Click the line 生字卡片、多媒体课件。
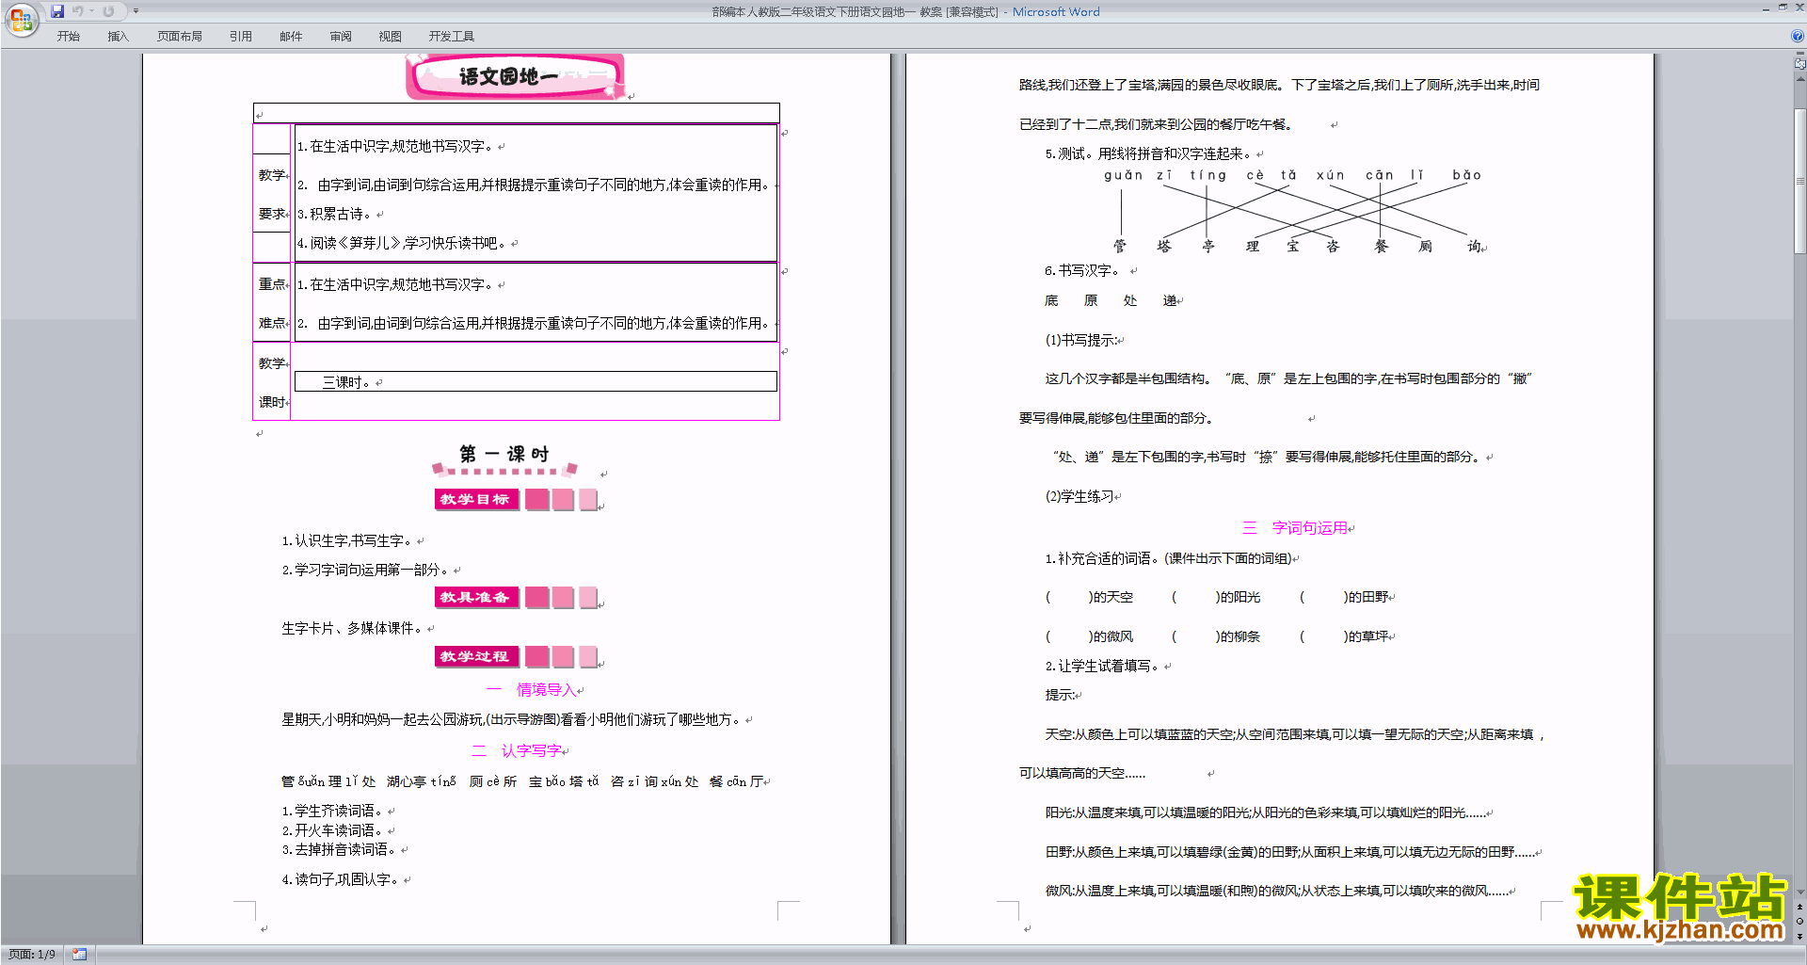 [x=353, y=629]
